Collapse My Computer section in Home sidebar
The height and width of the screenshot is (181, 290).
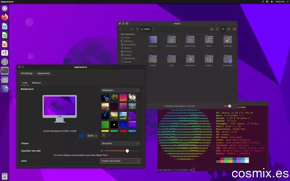tap(119, 34)
